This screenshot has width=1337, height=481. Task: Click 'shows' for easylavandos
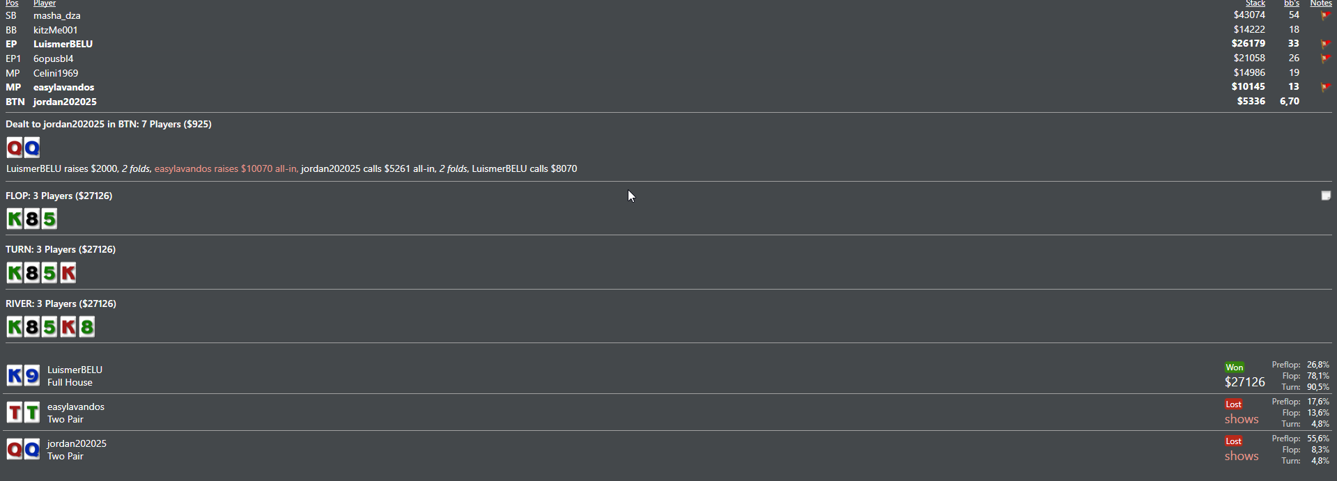coord(1242,419)
